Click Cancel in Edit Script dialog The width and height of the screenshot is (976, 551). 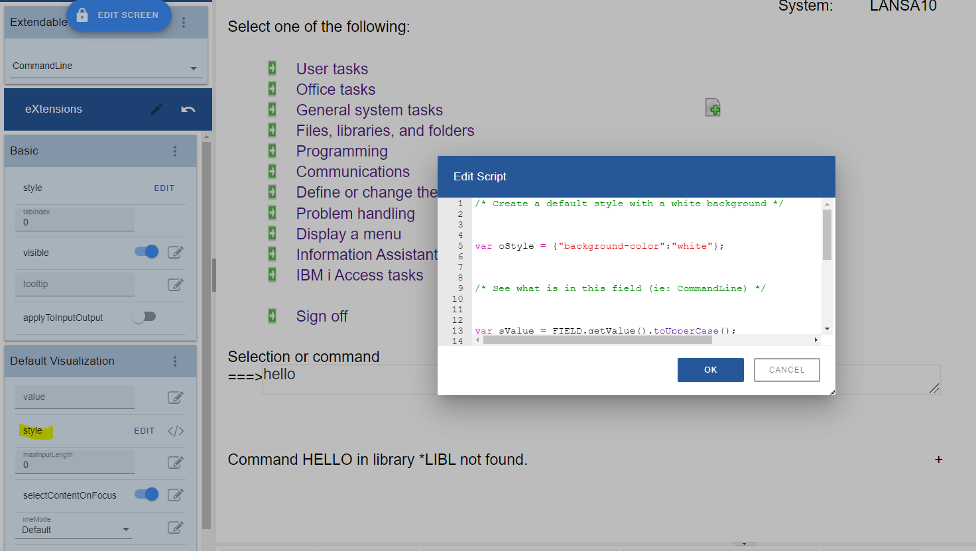pyautogui.click(x=786, y=370)
